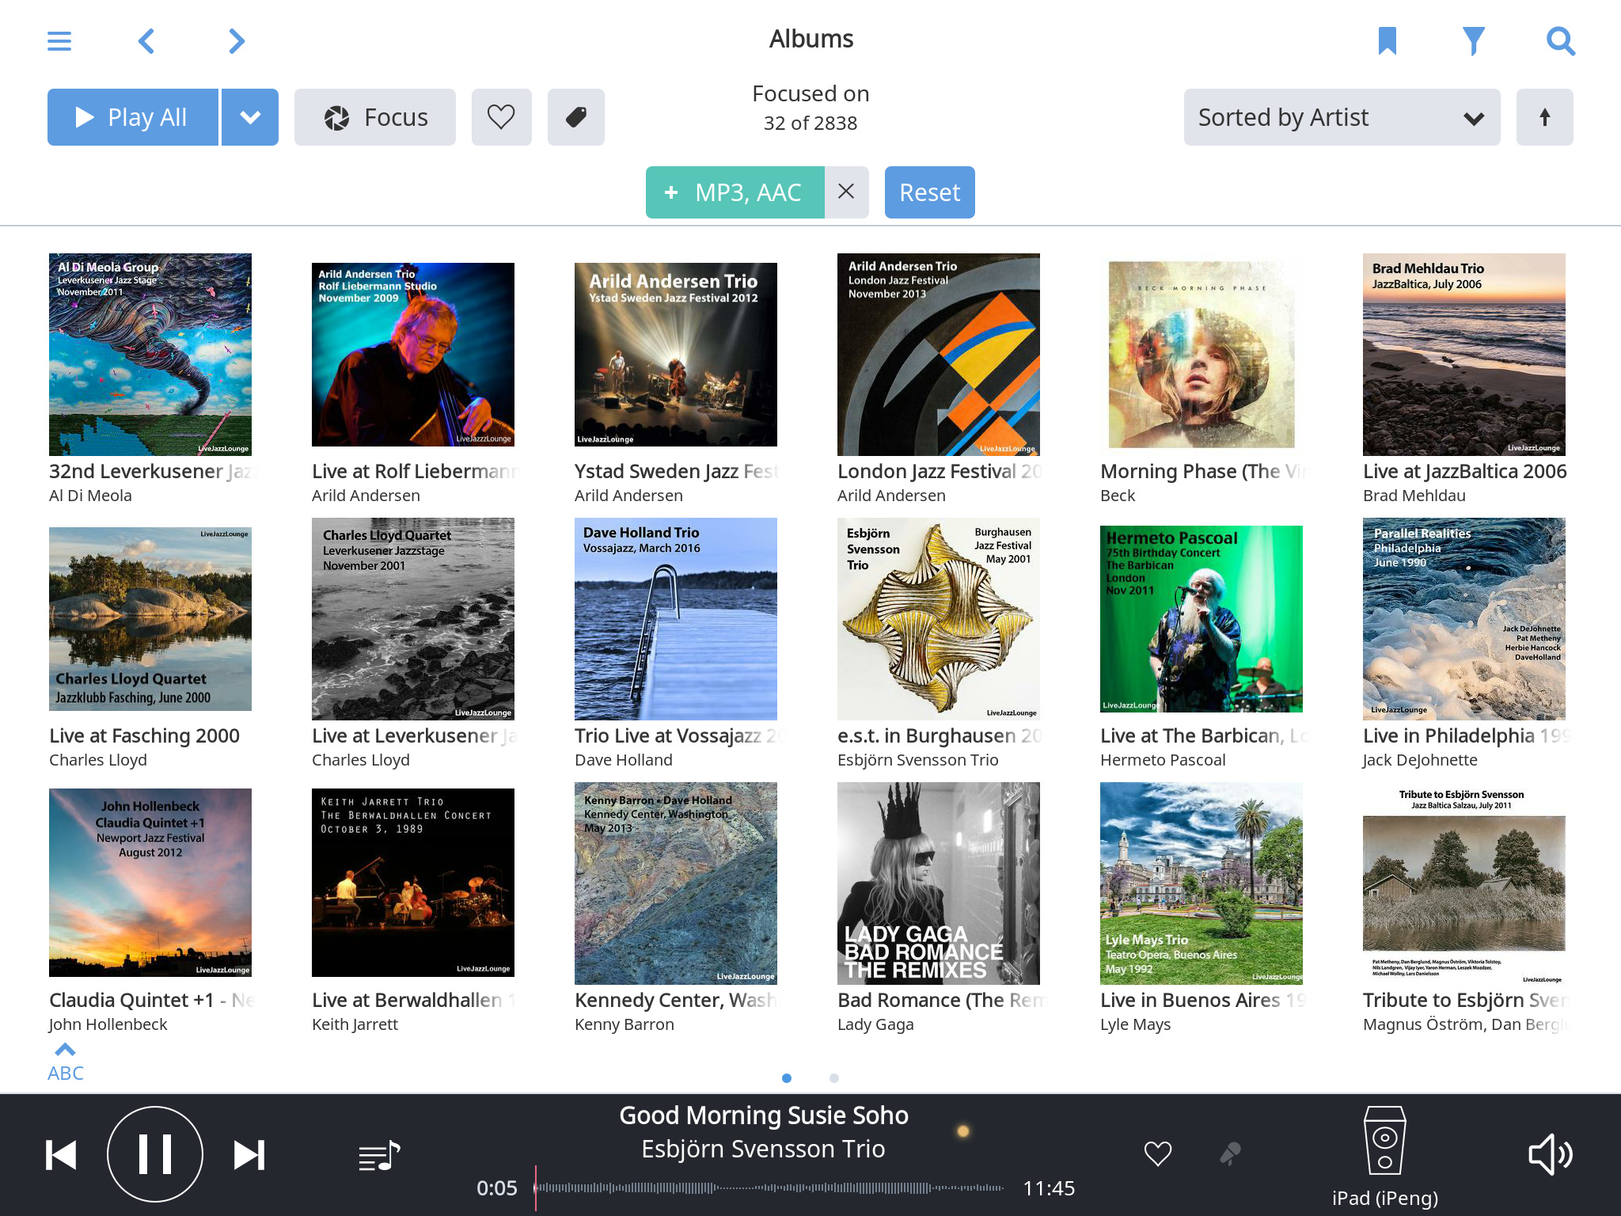Open the iPad (iPeng) zone selector
The image size is (1621, 1216).
1385,1157
